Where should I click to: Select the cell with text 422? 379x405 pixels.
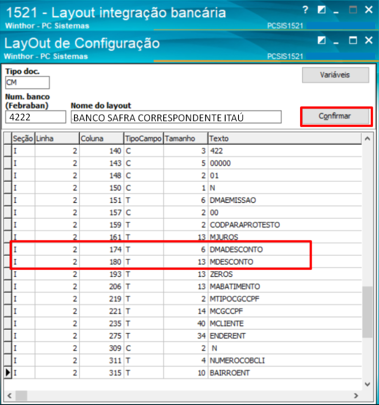point(285,151)
